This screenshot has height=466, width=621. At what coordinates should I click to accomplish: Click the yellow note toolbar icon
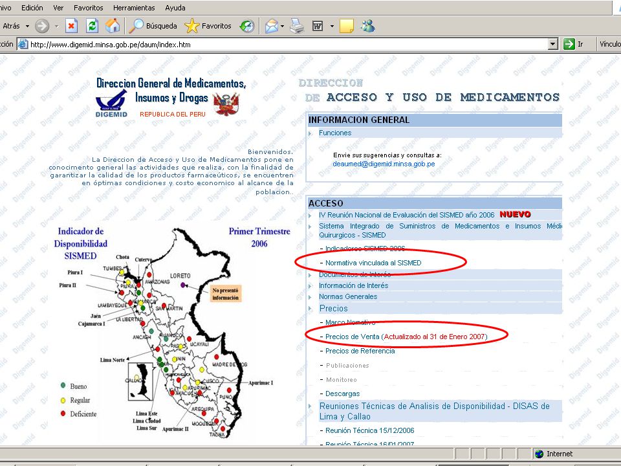[346, 26]
